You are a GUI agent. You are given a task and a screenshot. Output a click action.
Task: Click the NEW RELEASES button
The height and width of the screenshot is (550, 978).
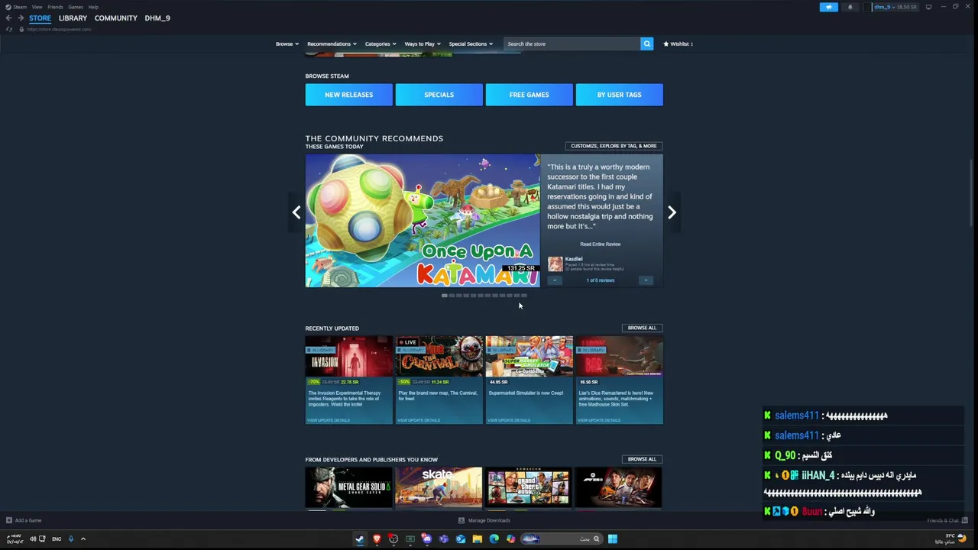[348, 95]
